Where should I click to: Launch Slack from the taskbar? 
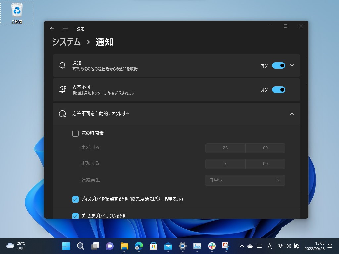pyautogui.click(x=212, y=246)
